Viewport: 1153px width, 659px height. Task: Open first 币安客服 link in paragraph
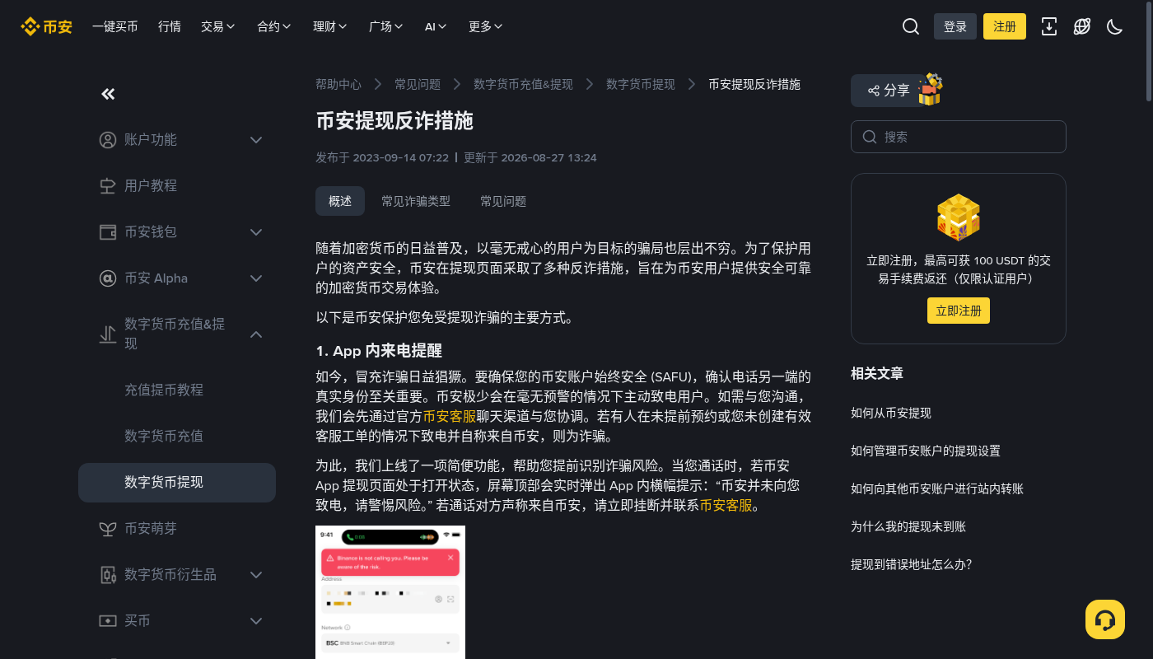[450, 416]
